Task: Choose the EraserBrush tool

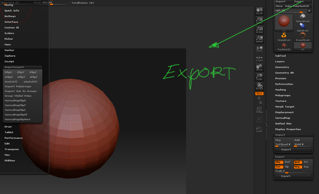Action: (x=303, y=37)
